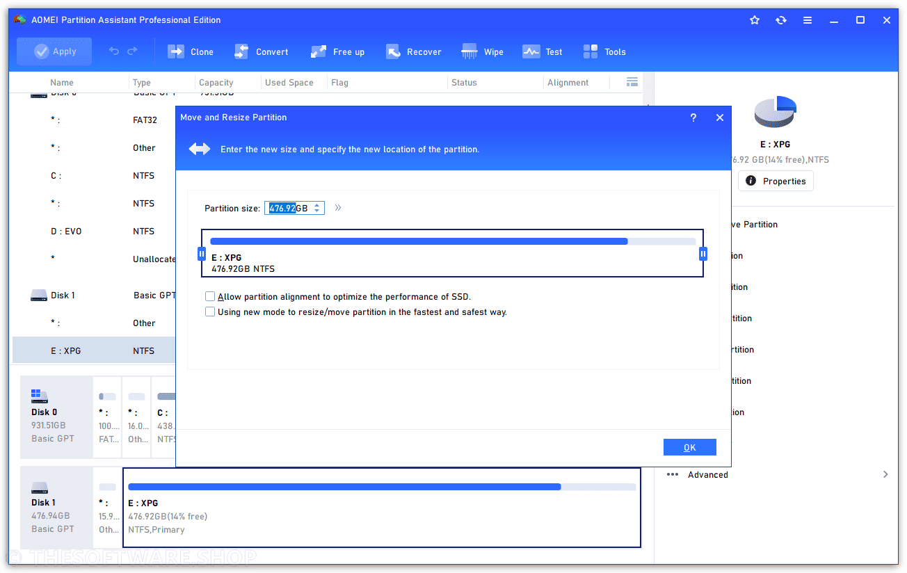Select the D : EVO partition row
Viewport: 907px width, 573px height.
click(x=94, y=232)
